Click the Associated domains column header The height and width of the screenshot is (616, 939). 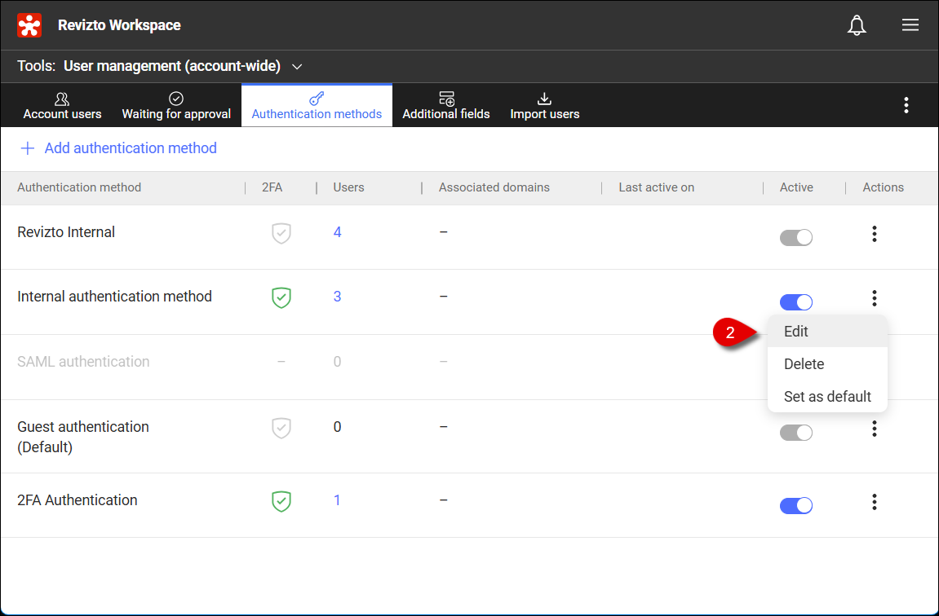494,187
